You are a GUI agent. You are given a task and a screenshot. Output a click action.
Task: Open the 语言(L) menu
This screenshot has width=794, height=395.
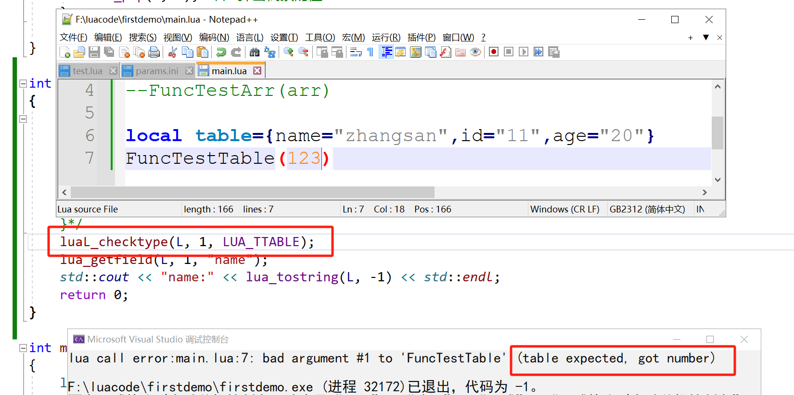pos(250,38)
